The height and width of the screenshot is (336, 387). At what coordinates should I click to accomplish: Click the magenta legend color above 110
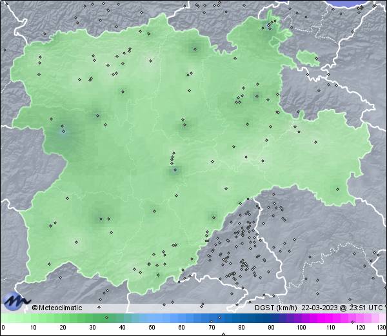click(x=331, y=319)
